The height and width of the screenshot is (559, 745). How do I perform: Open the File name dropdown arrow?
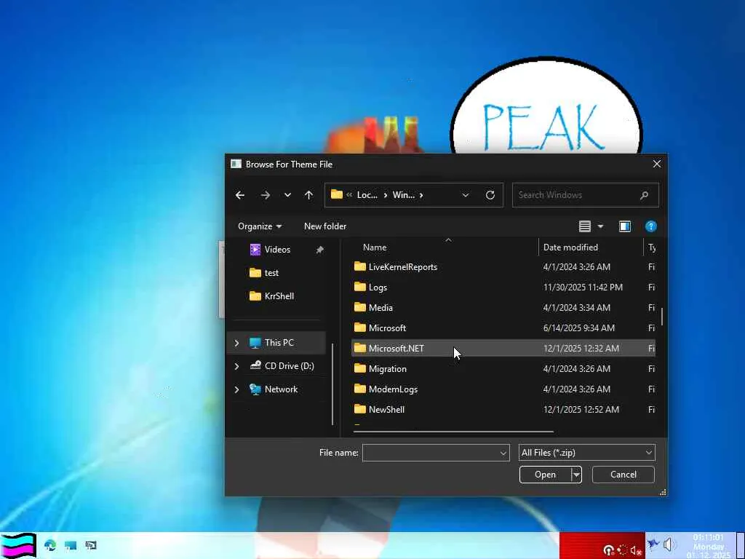[503, 453]
